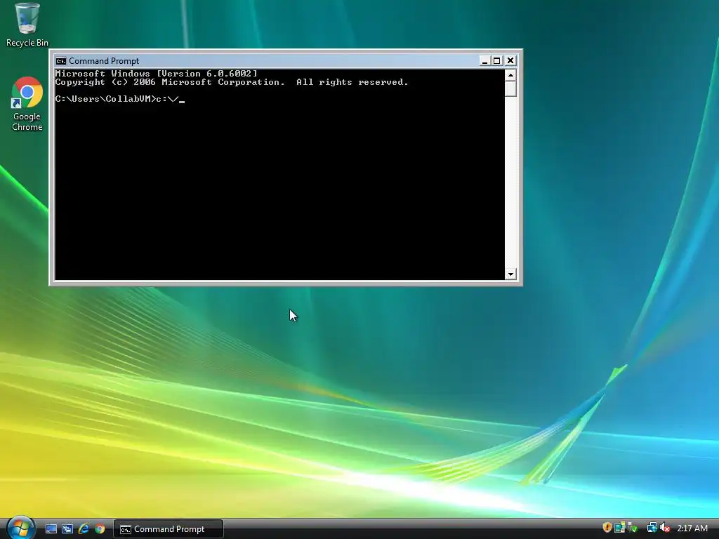This screenshot has width=719, height=539.
Task: Open the network connection tray icon
Action: [x=652, y=528]
